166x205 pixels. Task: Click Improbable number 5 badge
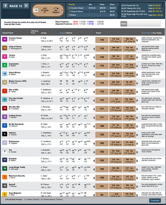5,65
